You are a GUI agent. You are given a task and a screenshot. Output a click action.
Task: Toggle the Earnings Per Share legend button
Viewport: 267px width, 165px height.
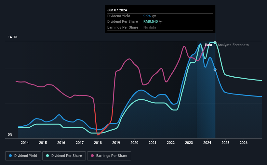[109, 156]
